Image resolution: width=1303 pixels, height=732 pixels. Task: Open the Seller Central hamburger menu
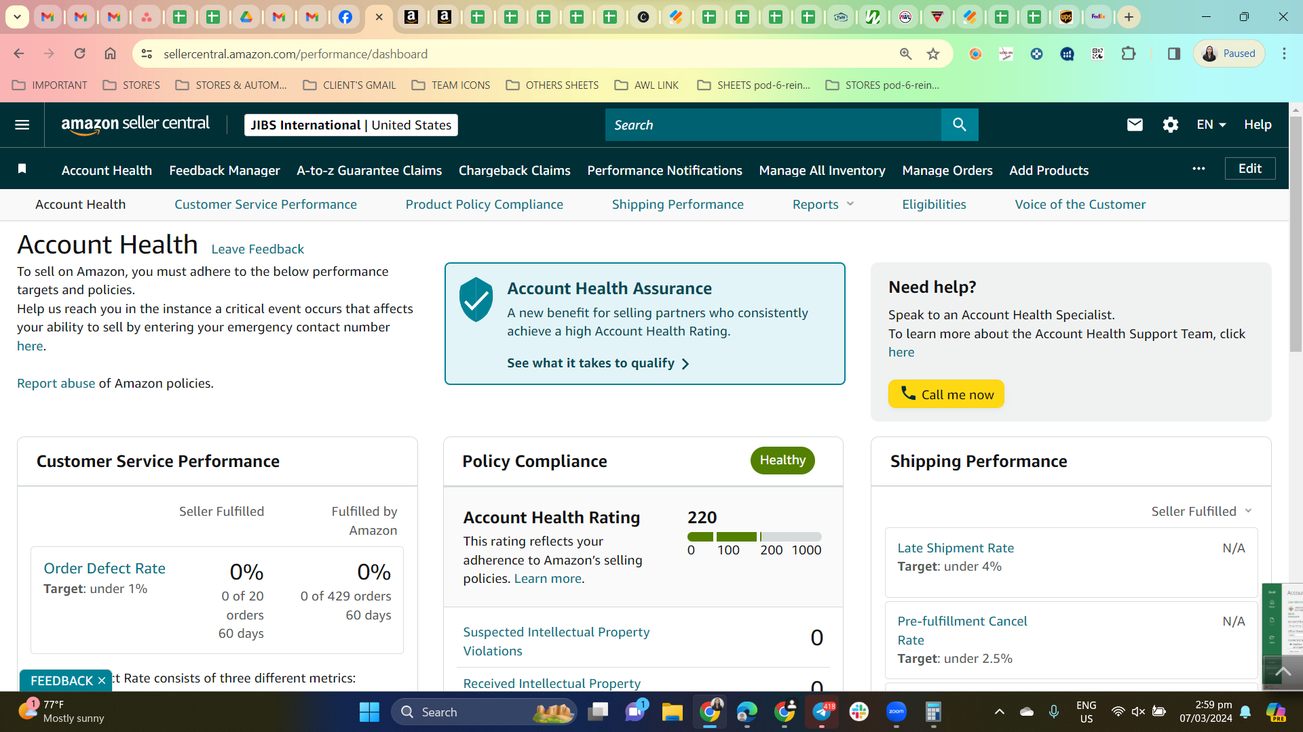22,125
